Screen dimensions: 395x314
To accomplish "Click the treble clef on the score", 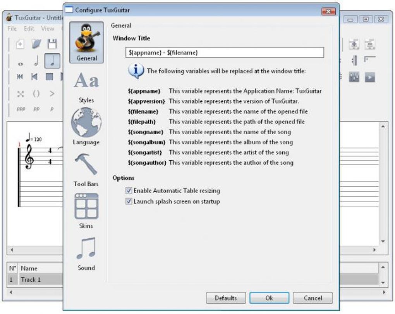I will pyautogui.click(x=29, y=156).
